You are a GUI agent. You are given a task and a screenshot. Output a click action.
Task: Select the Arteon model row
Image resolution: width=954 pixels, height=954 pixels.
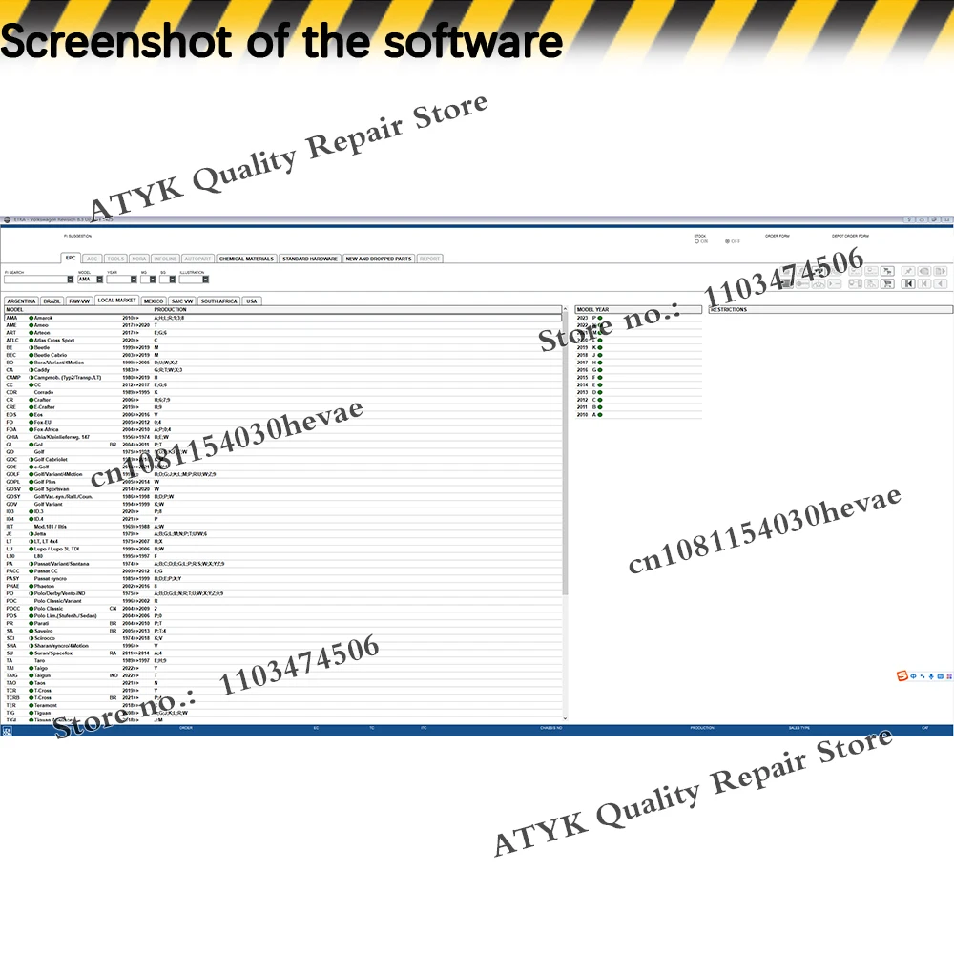click(282, 333)
